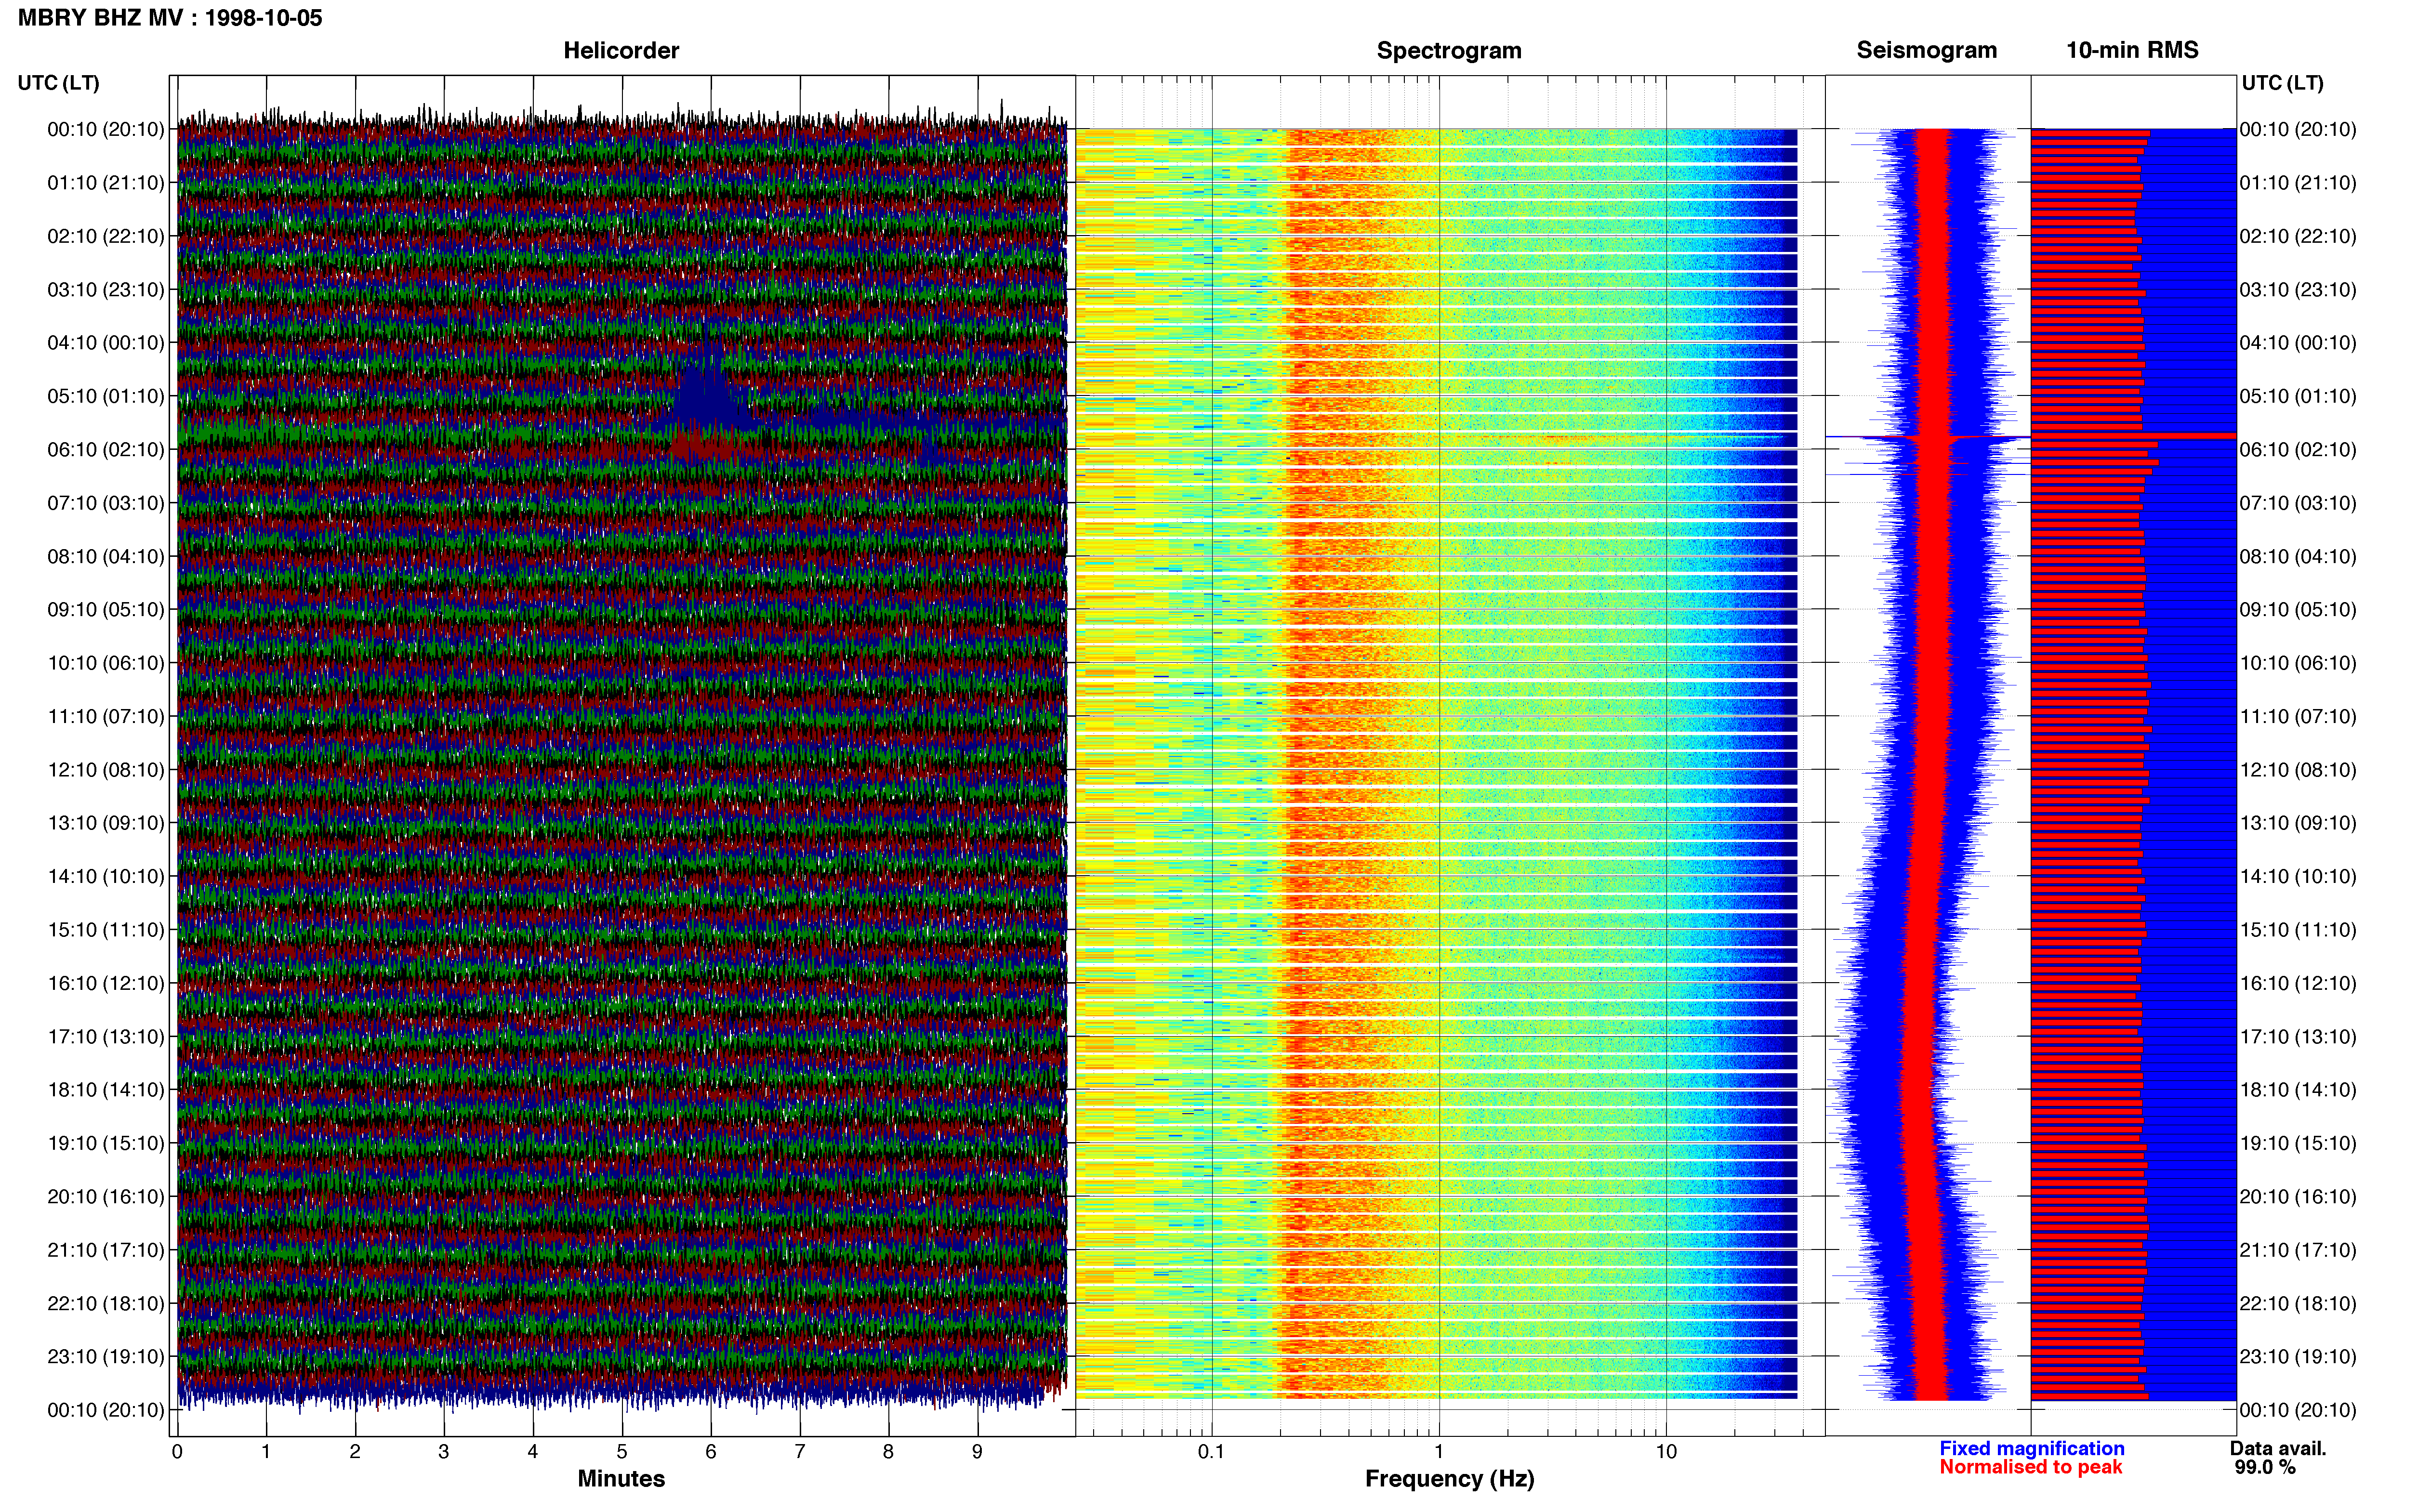Viewport: 2418px width, 1512px height.
Task: Click the left time label 23:10 (19:10)
Action: [105, 1357]
